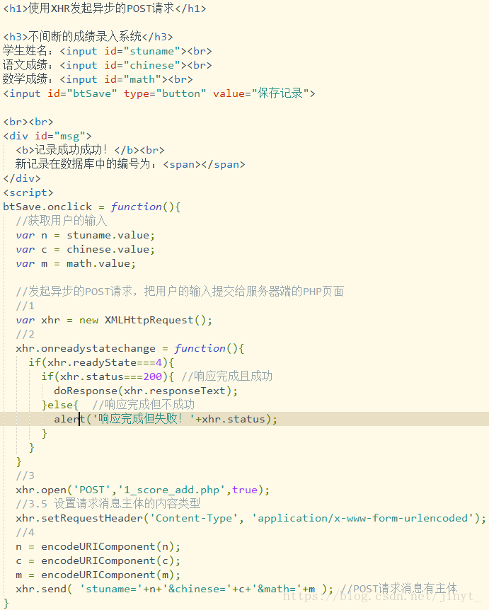Screen dimensions: 489x610
Task: Click the closing '</div>' tag line
Action: pos(22,178)
